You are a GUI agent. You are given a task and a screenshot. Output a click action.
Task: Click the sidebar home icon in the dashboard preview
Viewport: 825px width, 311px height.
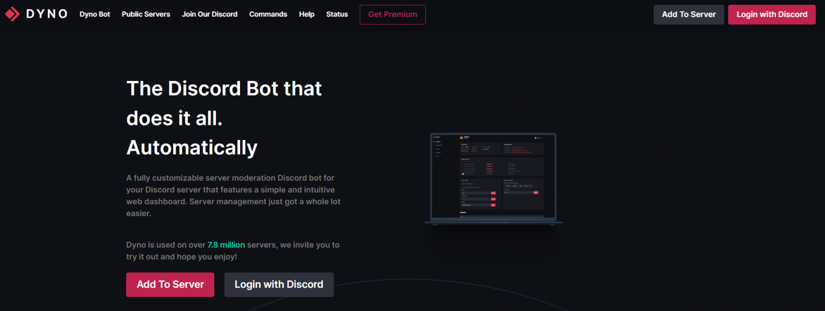tap(434, 142)
